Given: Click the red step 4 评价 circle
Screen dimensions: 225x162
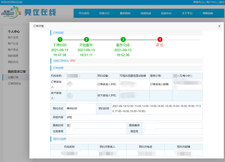Looking at the screenshot, I should 160,39.
